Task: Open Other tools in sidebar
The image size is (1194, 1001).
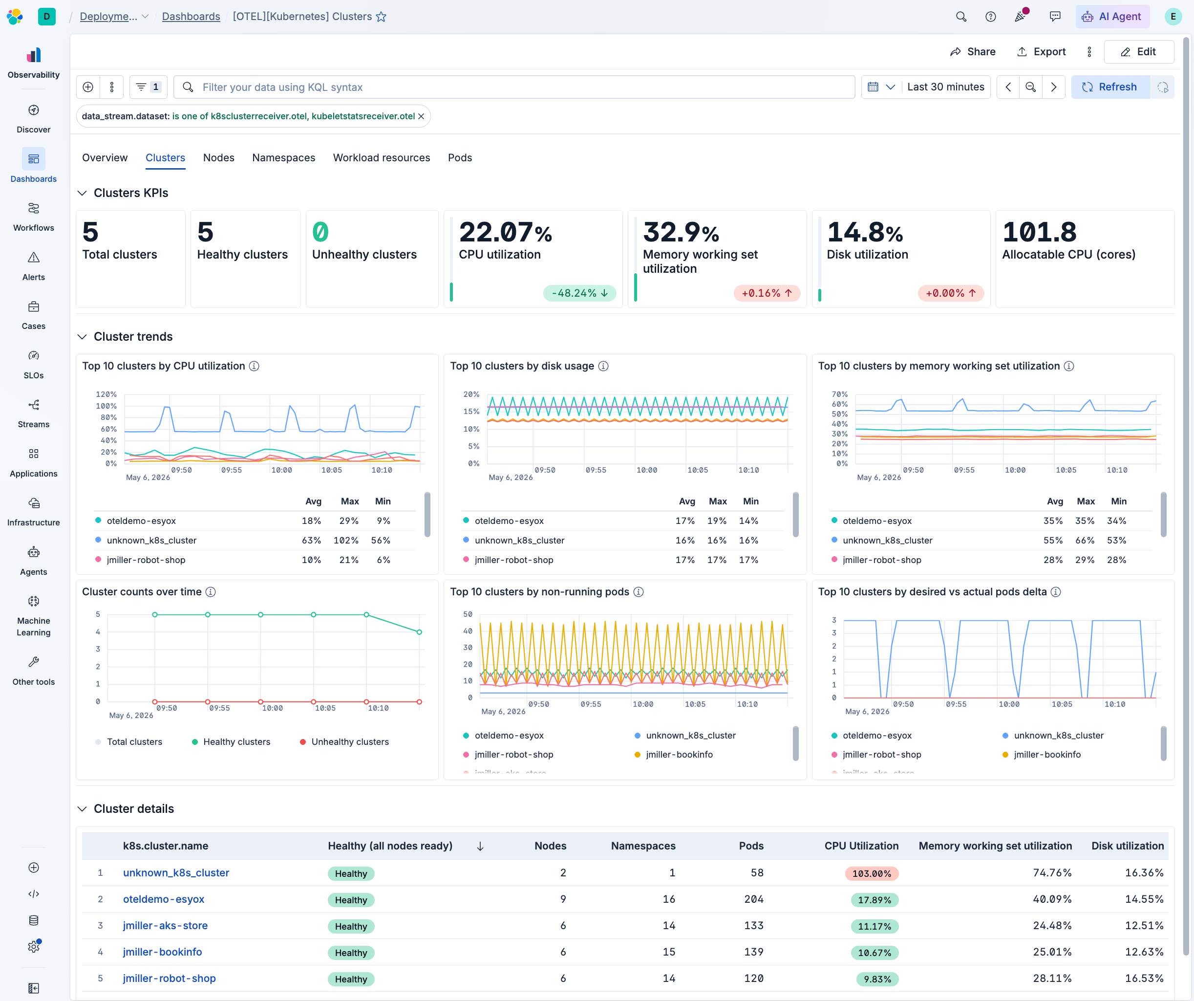Action: 34,671
